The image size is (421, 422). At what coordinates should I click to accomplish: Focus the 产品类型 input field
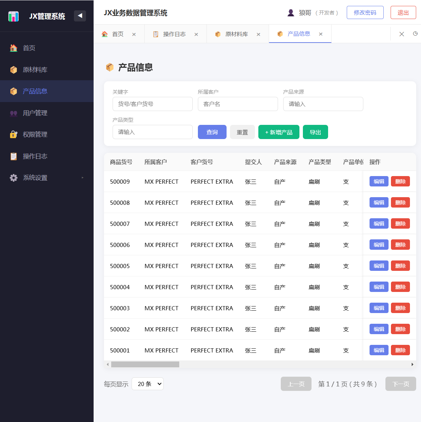153,132
